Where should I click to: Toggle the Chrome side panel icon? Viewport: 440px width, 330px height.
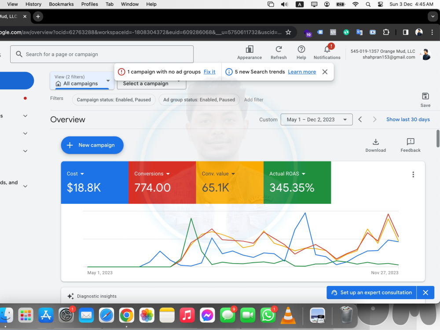406,32
